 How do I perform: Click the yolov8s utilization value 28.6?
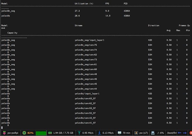(77, 16)
